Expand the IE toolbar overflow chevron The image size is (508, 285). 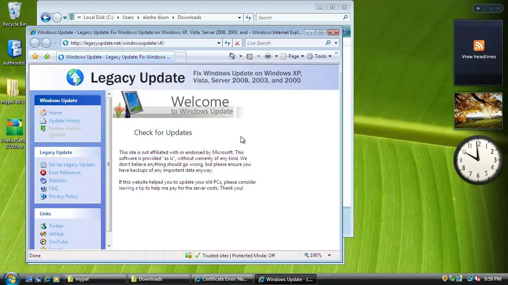(337, 53)
